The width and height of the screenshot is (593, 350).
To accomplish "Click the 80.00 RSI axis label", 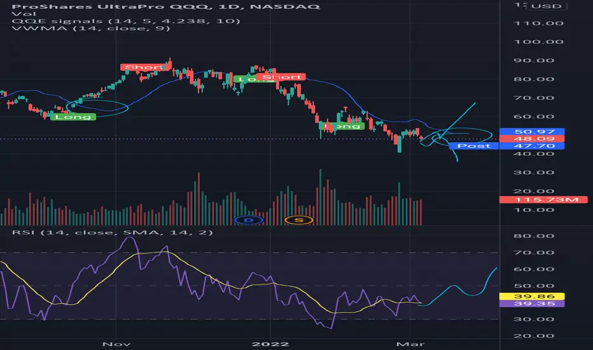I will pos(534,236).
